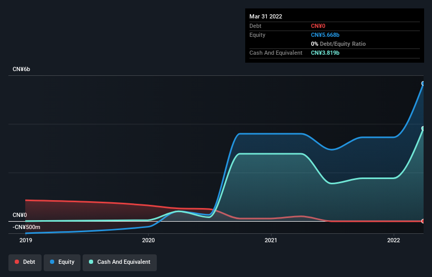Click the teal Cash endpoint marker
The image size is (432, 277).
(x=423, y=128)
